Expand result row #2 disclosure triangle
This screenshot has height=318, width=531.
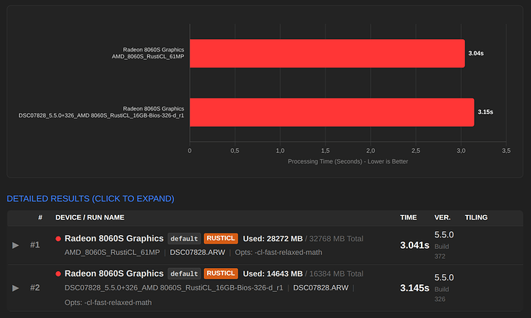tap(15, 288)
